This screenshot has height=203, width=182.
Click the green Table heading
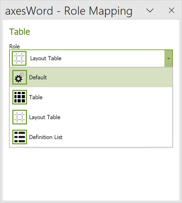point(20,32)
